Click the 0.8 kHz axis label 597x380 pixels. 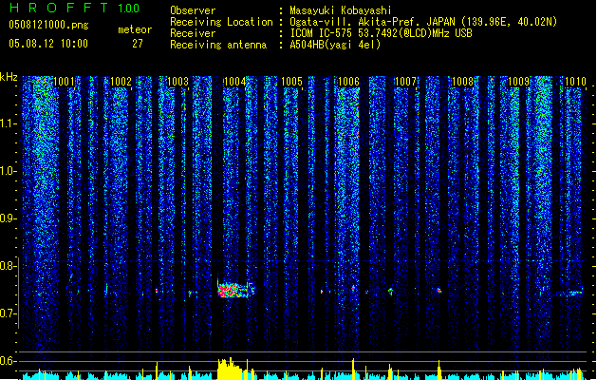tap(9, 266)
